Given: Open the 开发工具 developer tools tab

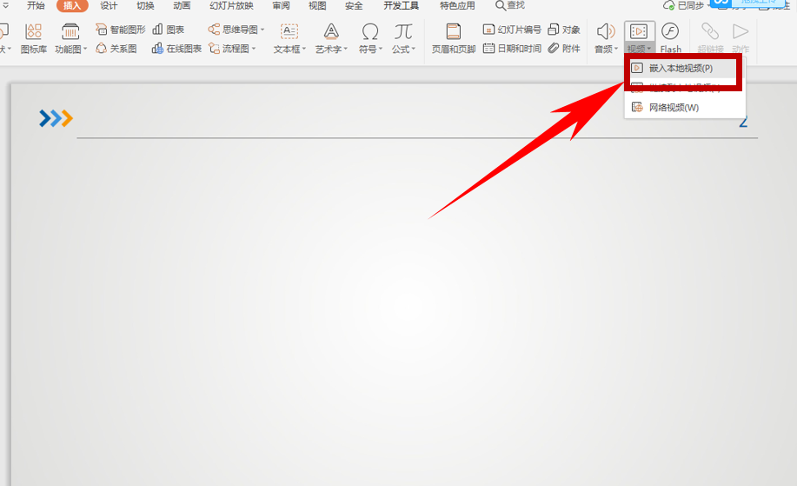Looking at the screenshot, I should 401,5.
